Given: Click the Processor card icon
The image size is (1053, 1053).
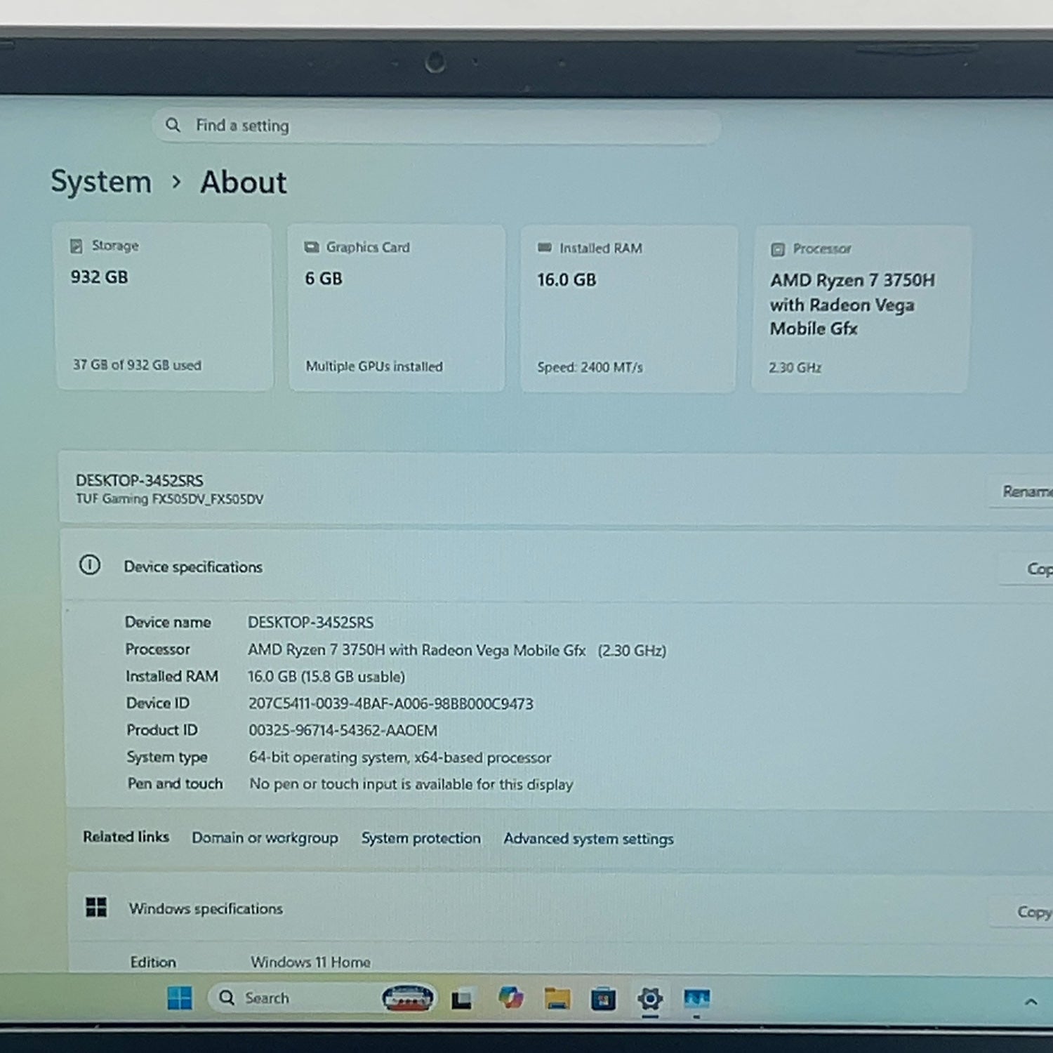Looking at the screenshot, I should click(x=777, y=249).
